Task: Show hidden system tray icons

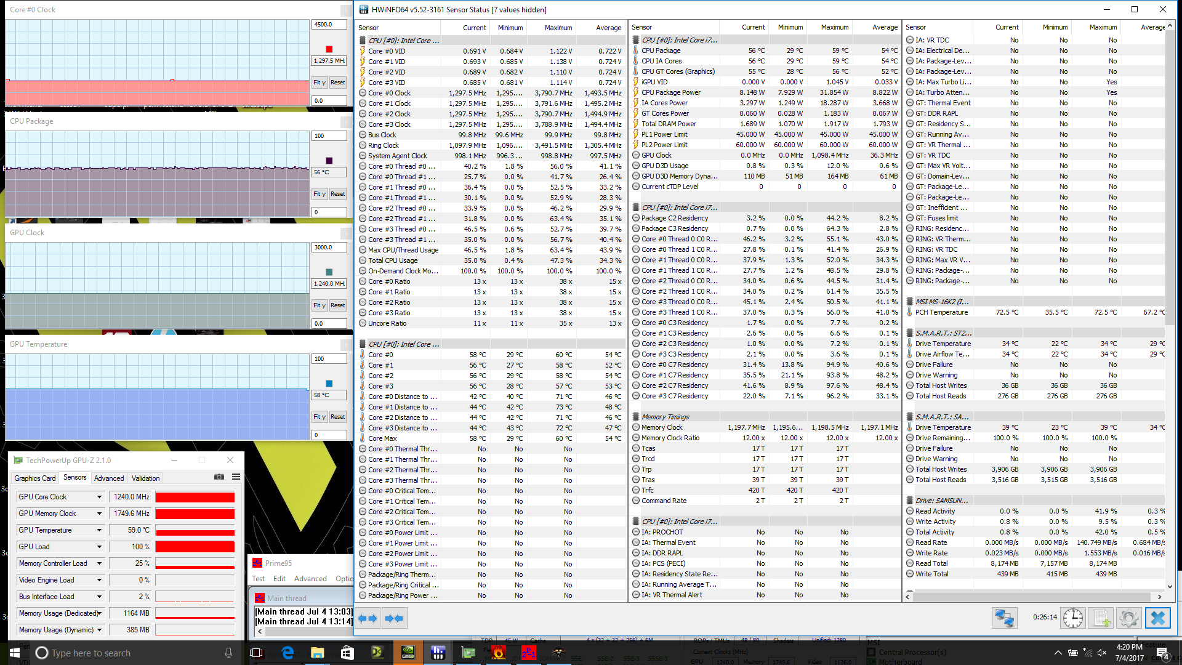Action: (x=1058, y=653)
